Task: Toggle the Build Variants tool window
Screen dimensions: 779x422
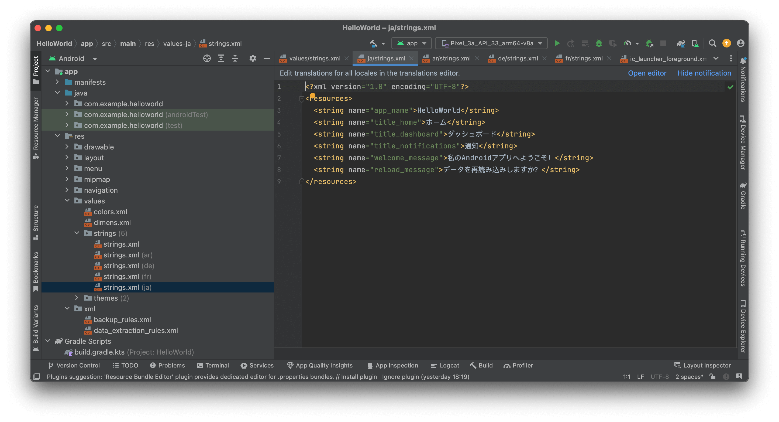Action: [36, 328]
